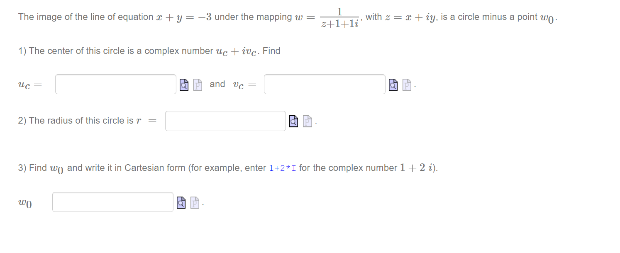Open the preview icon beside the uc field
The height and width of the screenshot is (253, 620).
click(183, 84)
